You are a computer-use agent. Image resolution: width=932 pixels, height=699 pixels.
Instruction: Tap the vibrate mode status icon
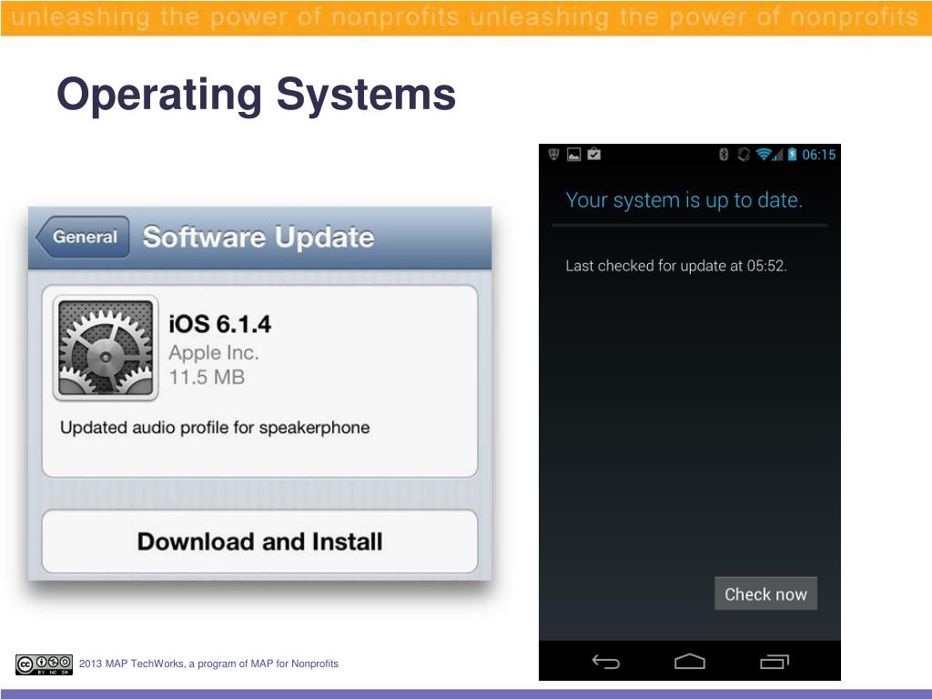click(x=743, y=155)
